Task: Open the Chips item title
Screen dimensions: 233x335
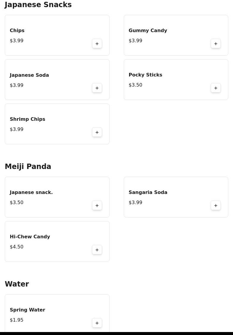Action: 17,31
